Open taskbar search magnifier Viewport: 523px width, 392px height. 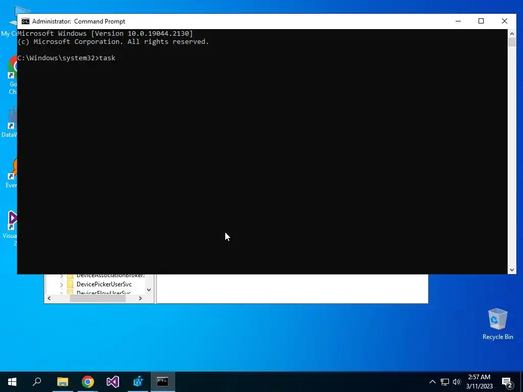(x=37, y=382)
